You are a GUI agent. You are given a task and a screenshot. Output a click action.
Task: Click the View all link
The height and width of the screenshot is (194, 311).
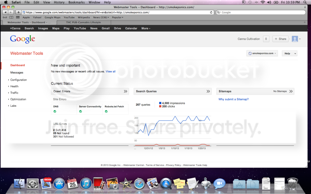[111, 72]
